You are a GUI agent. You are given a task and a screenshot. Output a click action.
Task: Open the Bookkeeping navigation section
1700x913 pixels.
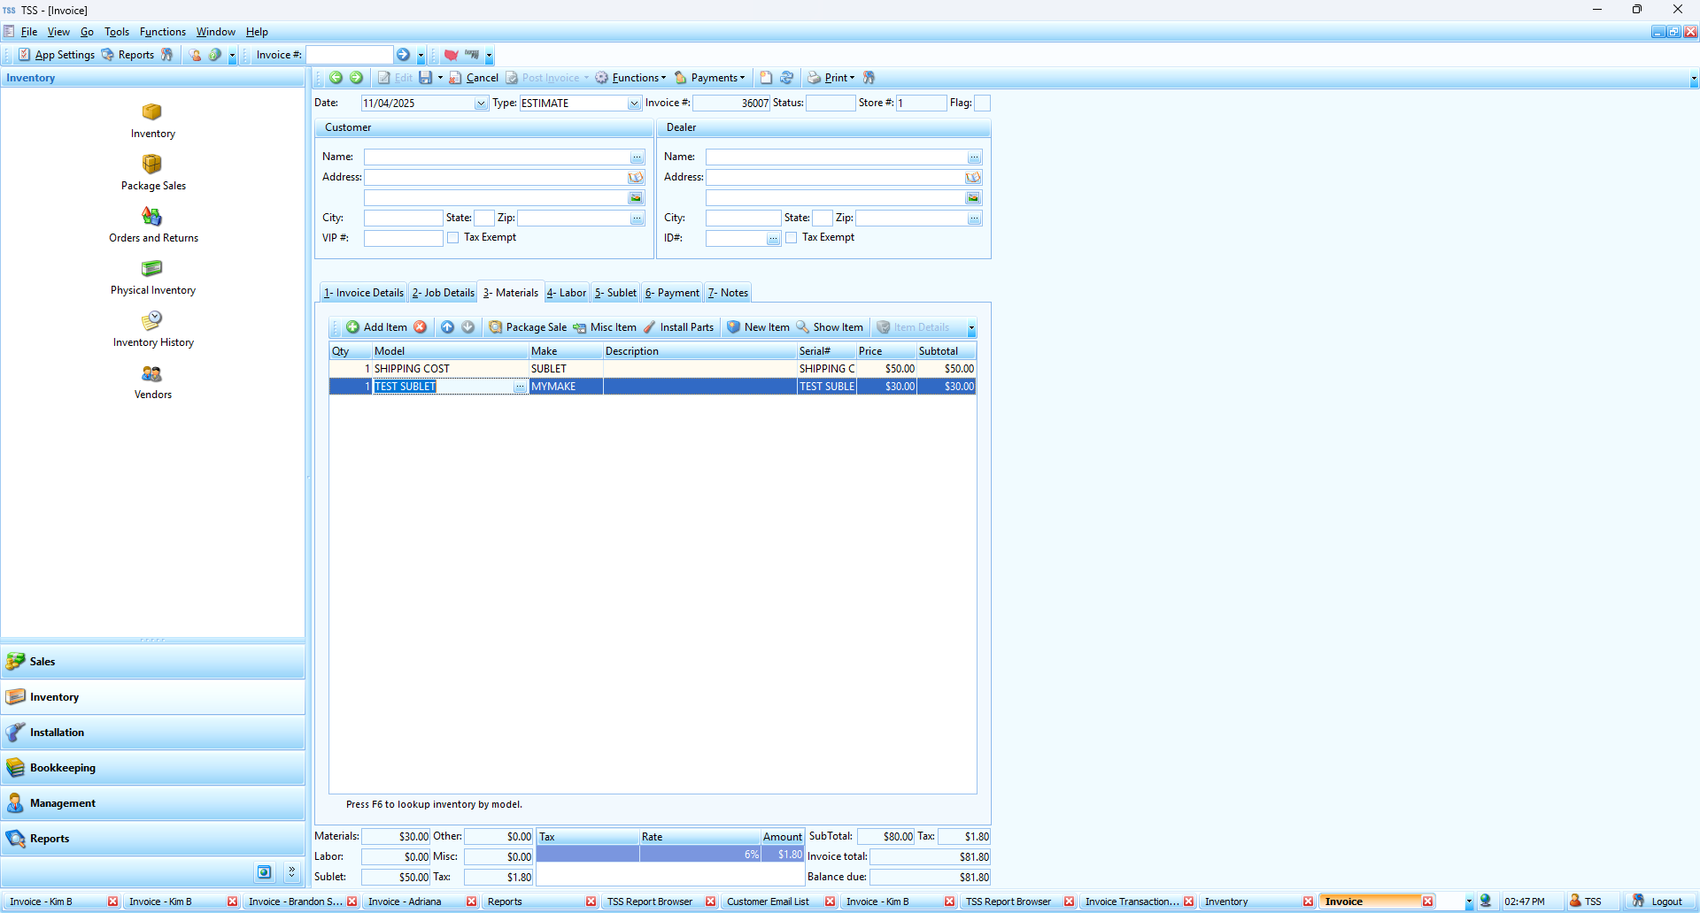point(152,768)
